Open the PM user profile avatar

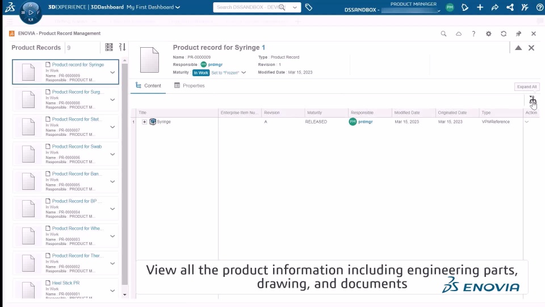click(450, 7)
